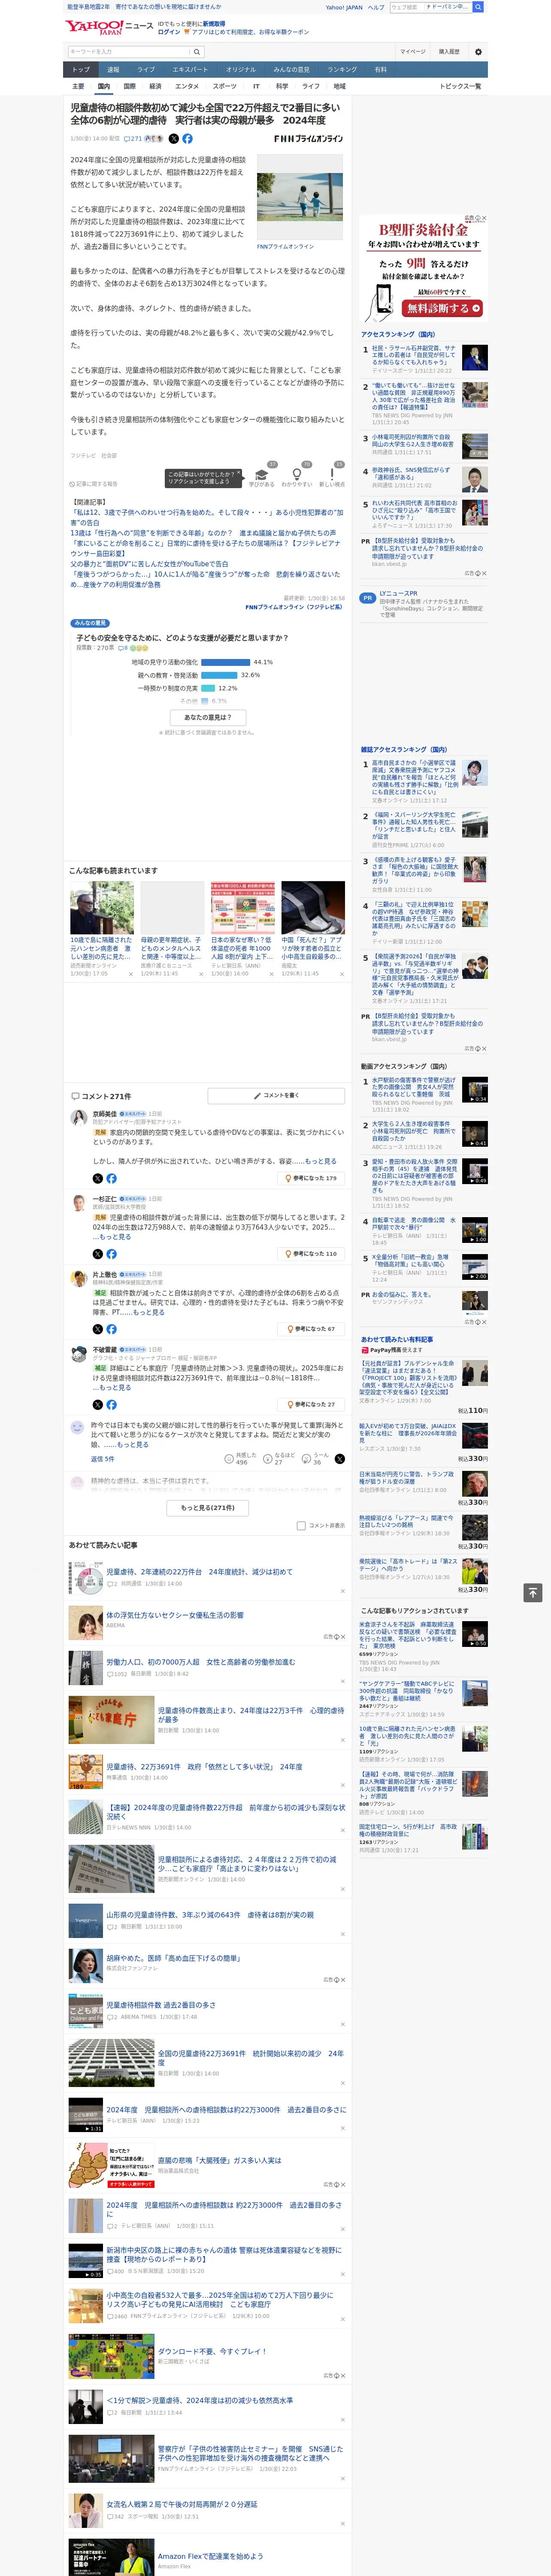Expand 不破雷蔵's comment with 'もっと見る'
This screenshot has height=2576, width=551.
[115, 1387]
